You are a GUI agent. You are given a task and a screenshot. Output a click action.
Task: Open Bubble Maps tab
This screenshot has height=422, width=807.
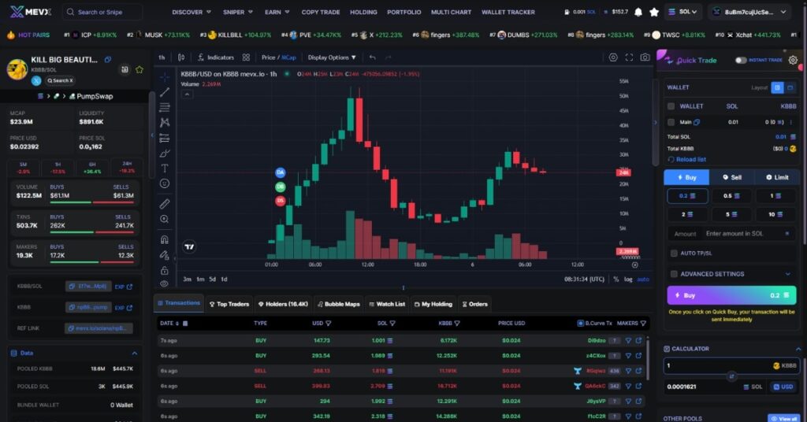[x=339, y=304]
